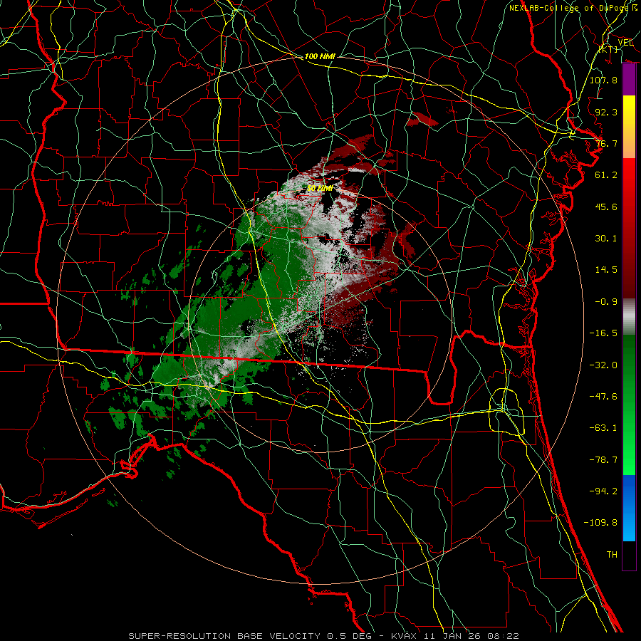
Task: Click the green segment of the color bar
Action: pyautogui.click(x=629, y=405)
